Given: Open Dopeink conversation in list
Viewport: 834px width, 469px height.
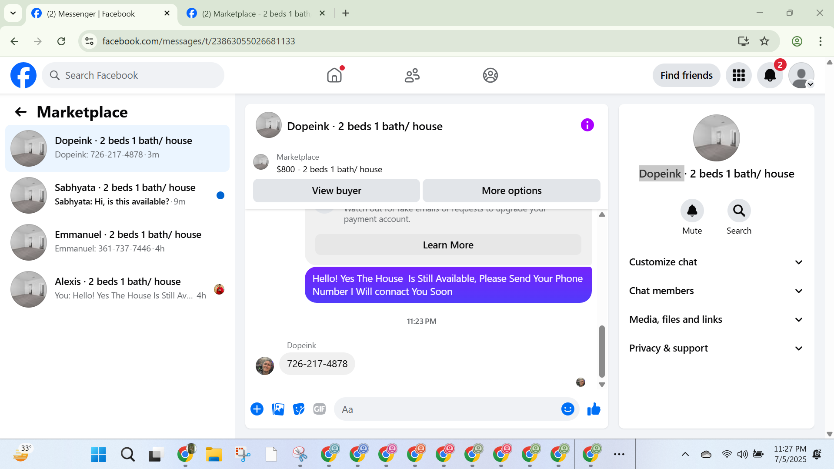Looking at the screenshot, I should tap(117, 148).
